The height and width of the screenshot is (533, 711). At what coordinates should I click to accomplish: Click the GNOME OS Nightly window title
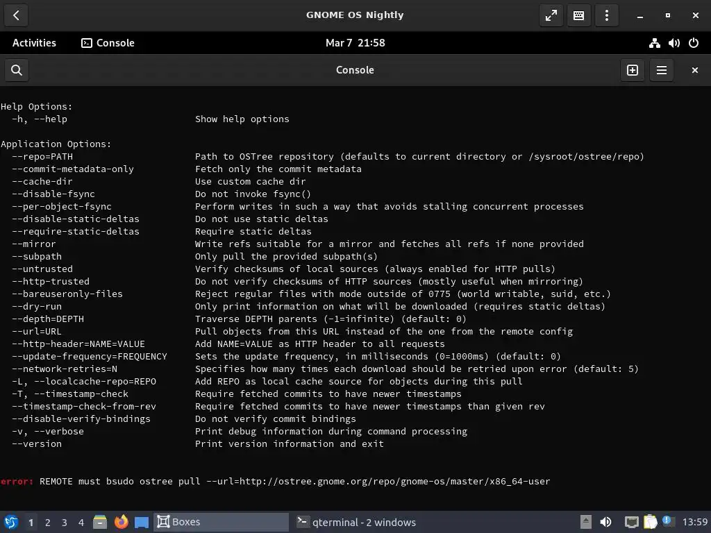click(355, 15)
